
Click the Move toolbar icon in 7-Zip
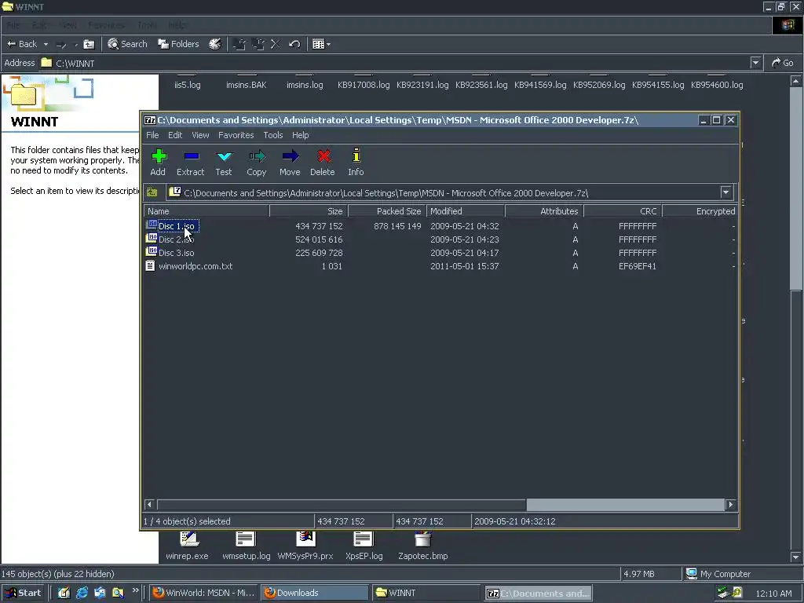point(290,162)
